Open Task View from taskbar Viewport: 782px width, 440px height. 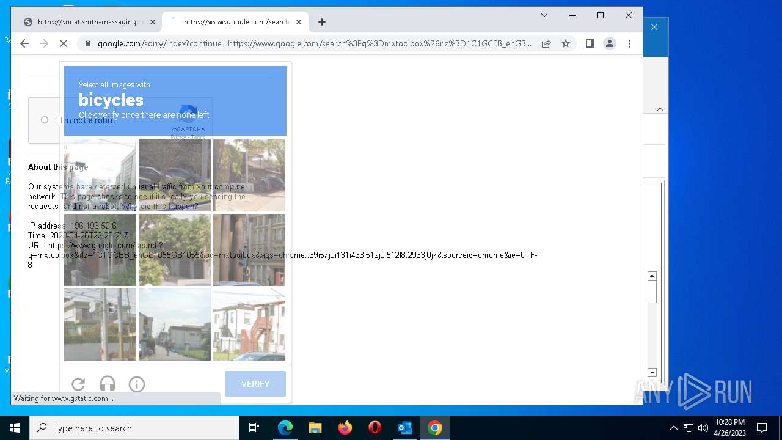pyautogui.click(x=254, y=428)
